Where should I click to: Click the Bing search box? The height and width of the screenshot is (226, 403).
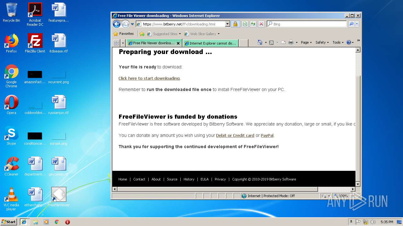click(307, 24)
